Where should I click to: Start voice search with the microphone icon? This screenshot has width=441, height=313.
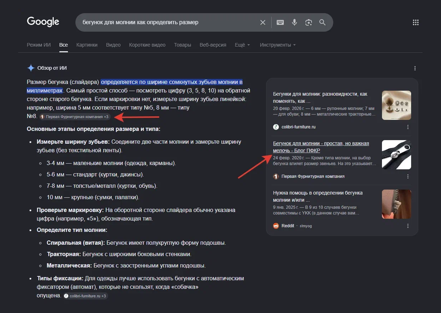(294, 22)
